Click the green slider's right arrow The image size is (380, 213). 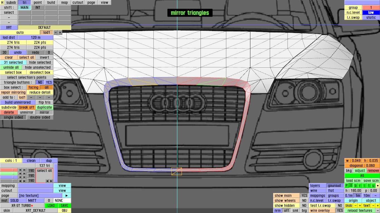point(24,174)
